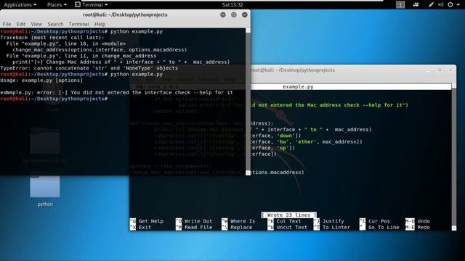
Task: Minimize the nano terminal window
Action: pos(429,70)
